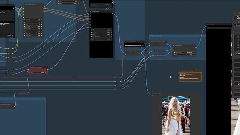Click the VAE Decode node's output port
The height and width of the screenshot is (135, 240).
click(140, 53)
